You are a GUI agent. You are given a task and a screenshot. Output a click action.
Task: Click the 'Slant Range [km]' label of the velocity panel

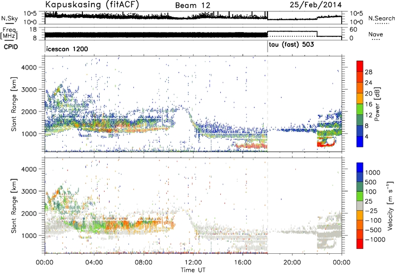point(14,205)
